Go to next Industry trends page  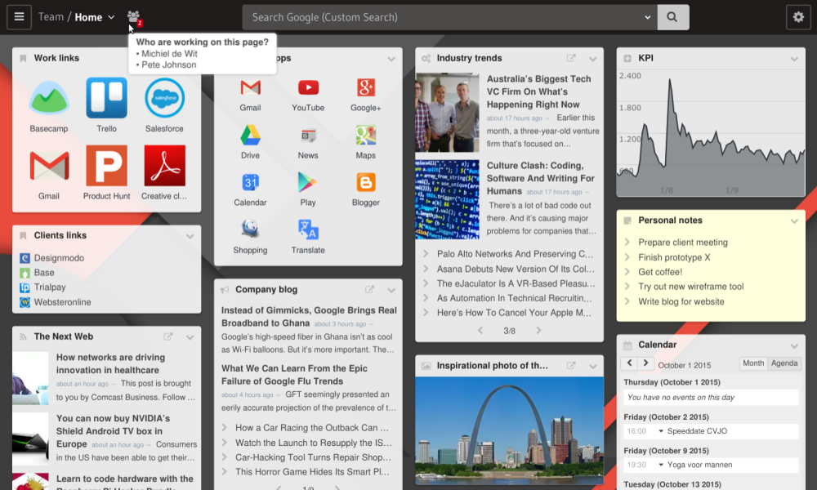click(538, 331)
